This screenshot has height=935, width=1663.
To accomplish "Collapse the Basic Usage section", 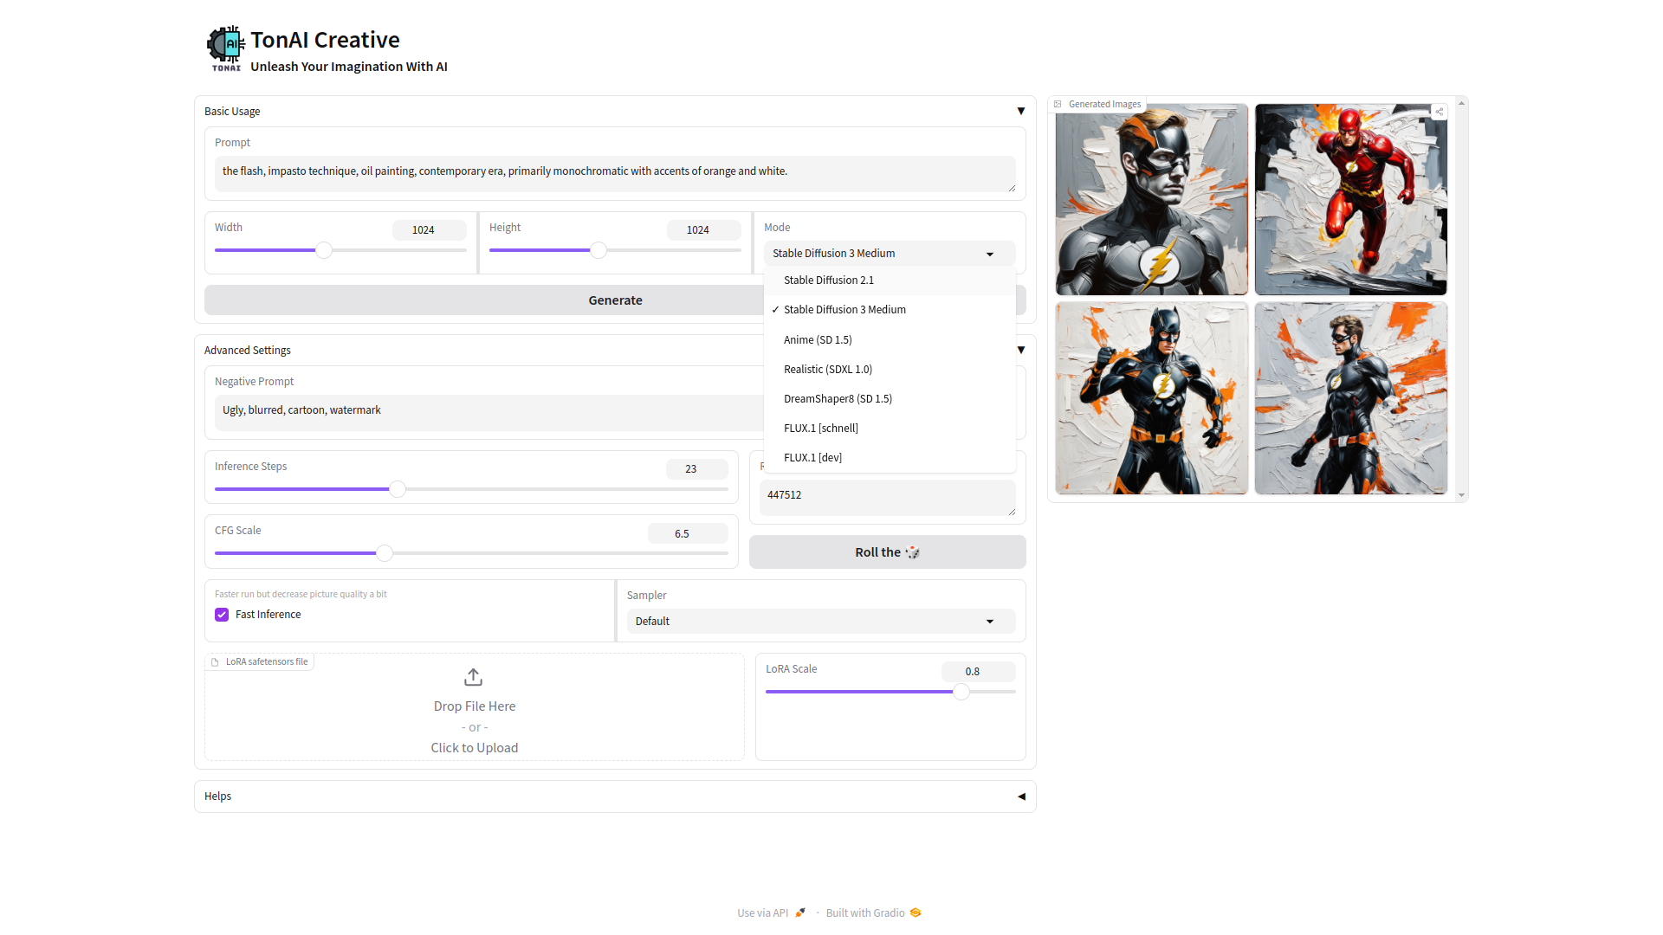I will coord(1021,111).
